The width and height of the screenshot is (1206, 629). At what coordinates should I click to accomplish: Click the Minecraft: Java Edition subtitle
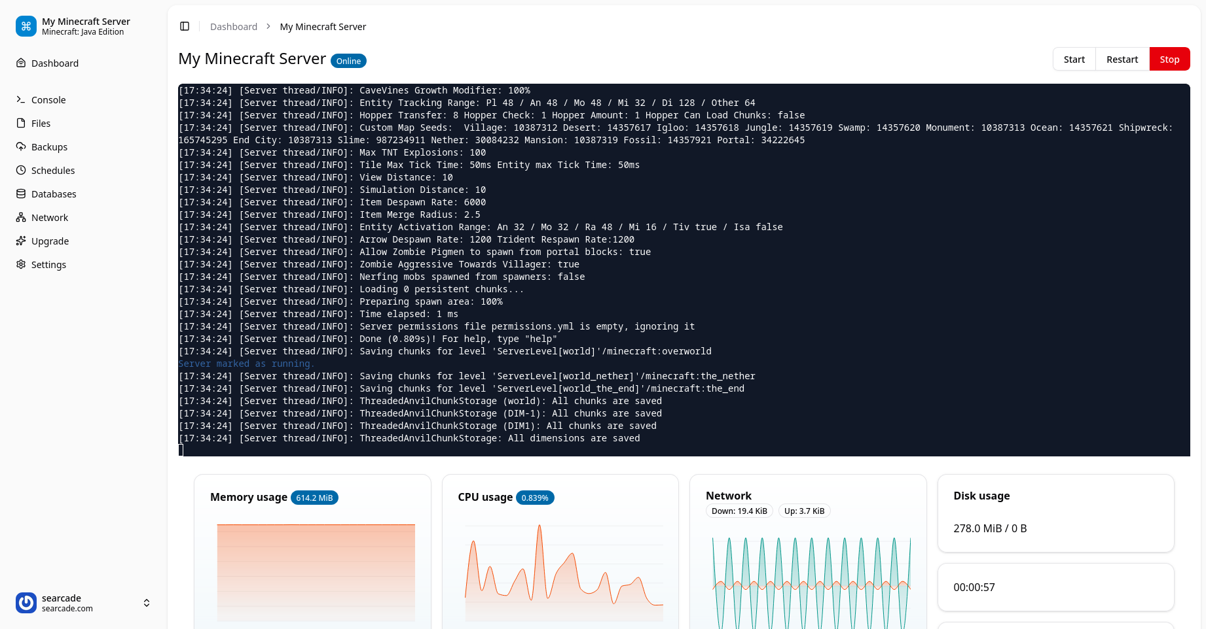click(82, 32)
